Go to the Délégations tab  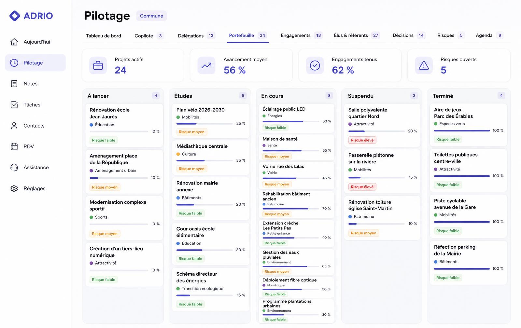point(196,36)
